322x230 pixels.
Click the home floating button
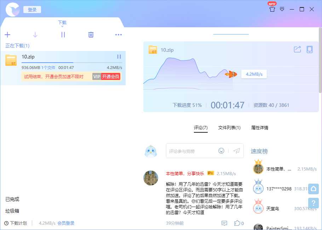[x=314, y=189]
